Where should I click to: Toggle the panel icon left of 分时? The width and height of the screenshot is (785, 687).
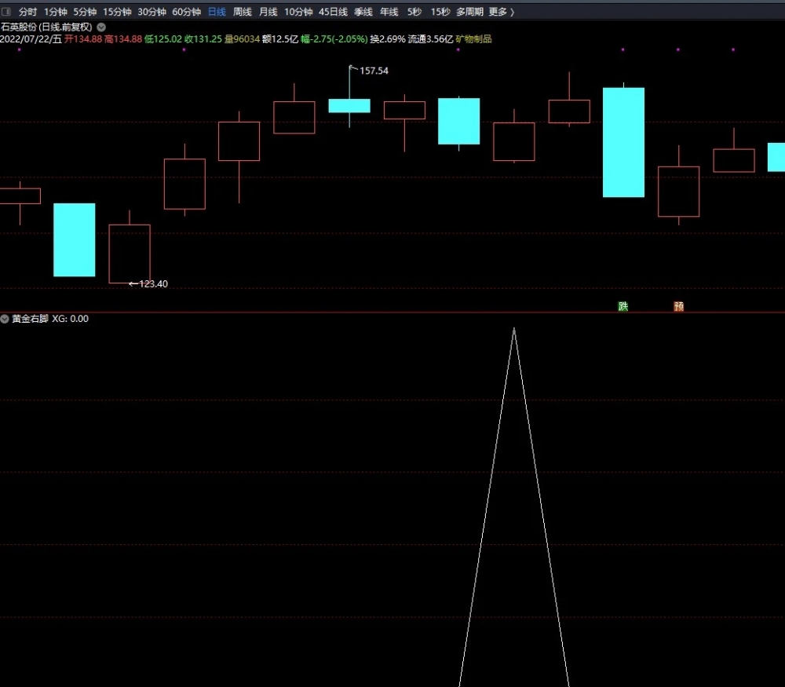coord(6,11)
